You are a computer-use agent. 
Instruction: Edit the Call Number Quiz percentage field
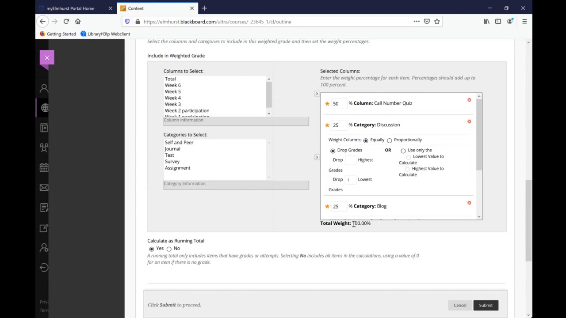coord(339,103)
